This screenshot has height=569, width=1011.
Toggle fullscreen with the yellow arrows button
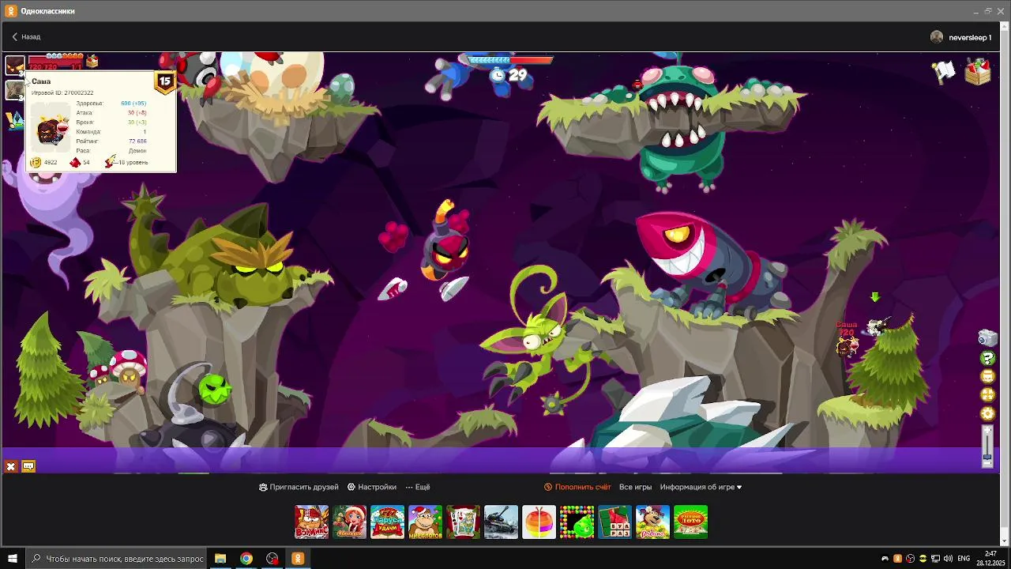[x=987, y=395]
